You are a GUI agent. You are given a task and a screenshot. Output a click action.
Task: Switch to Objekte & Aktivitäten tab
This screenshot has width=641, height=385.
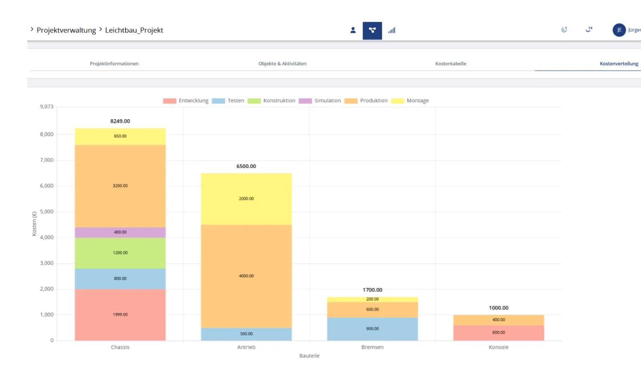click(x=282, y=64)
